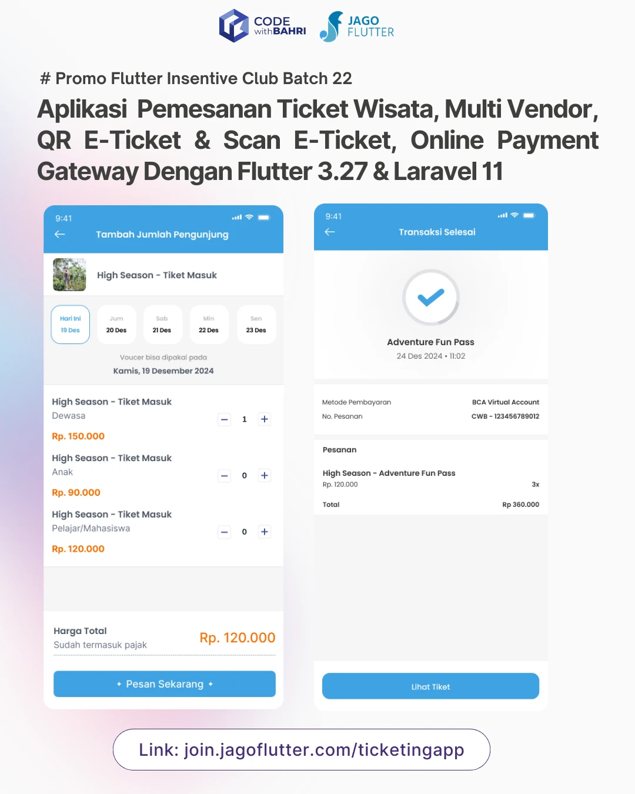Pick the Sab 21 Des date

click(x=162, y=324)
